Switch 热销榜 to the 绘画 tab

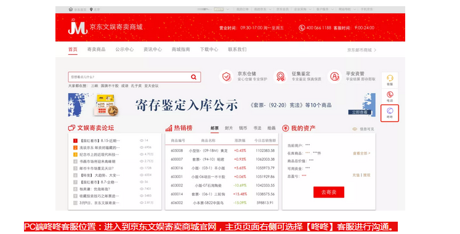click(272, 128)
